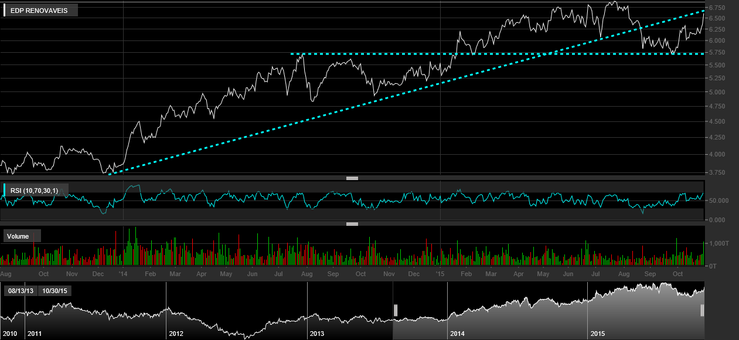
Task: Select 2015 year marker in the navigator
Action: (x=598, y=334)
